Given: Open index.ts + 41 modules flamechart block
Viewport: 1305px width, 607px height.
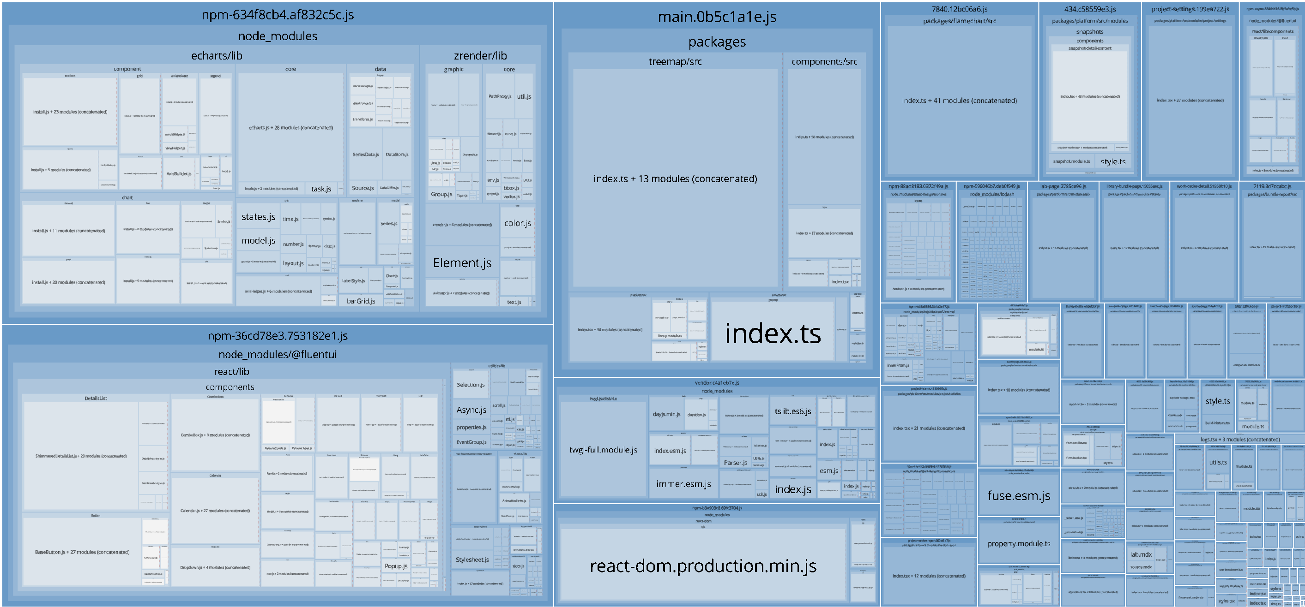Looking at the screenshot, I should pos(959,101).
